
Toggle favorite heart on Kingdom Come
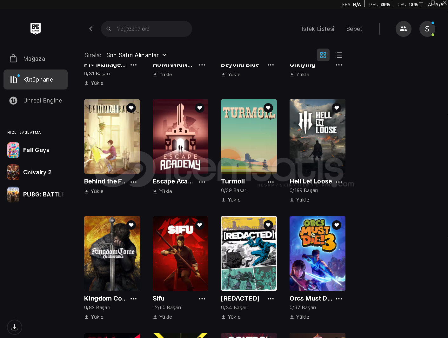click(131, 225)
